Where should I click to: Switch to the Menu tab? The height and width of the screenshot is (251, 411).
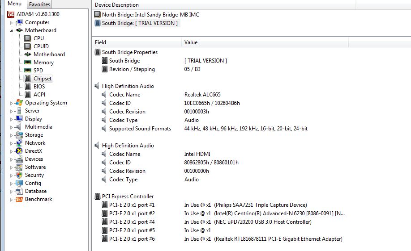[x=15, y=4]
